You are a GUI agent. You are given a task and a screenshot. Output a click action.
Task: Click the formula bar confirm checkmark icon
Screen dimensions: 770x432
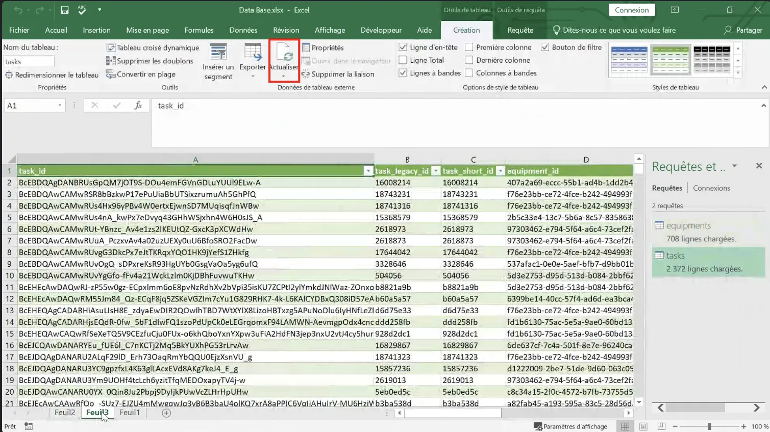pyautogui.click(x=117, y=106)
